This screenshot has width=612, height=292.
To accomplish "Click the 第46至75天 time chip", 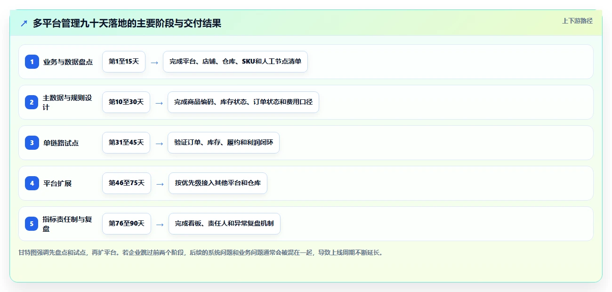I will tap(127, 183).
